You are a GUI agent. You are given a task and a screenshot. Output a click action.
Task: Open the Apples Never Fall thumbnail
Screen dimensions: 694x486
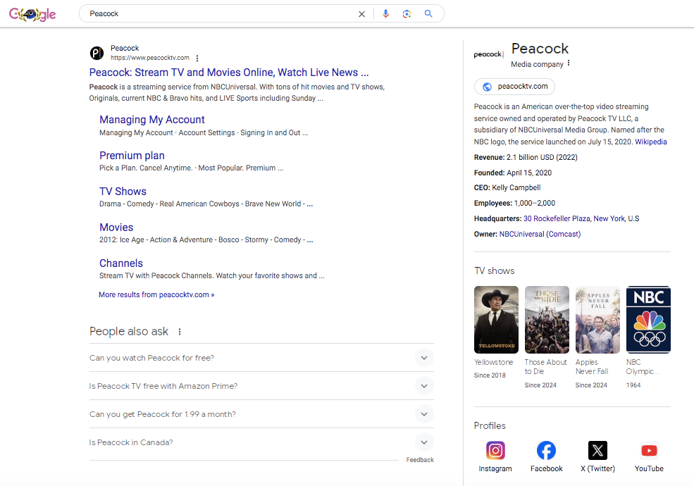pos(597,320)
